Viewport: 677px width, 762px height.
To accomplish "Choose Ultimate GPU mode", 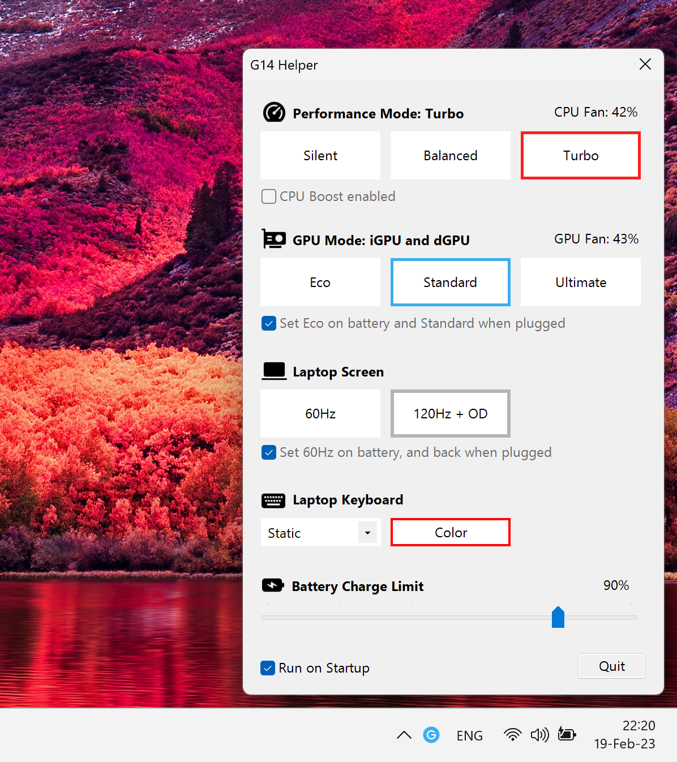I will point(581,282).
